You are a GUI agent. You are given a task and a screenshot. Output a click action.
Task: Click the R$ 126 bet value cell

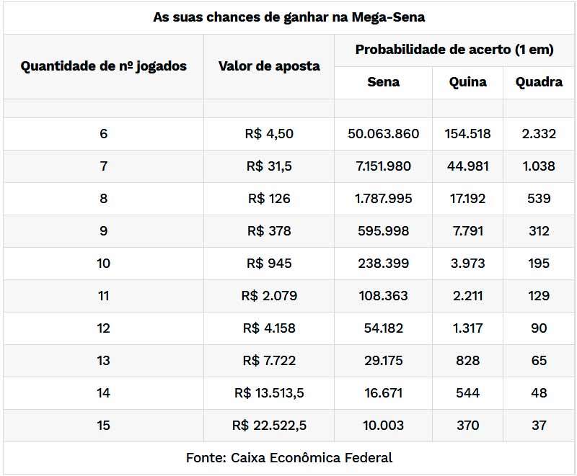tap(269, 199)
